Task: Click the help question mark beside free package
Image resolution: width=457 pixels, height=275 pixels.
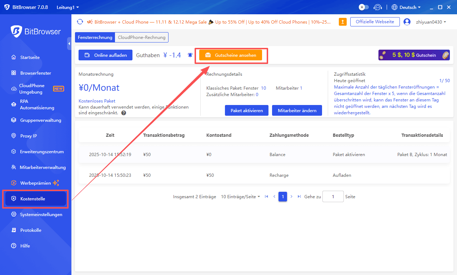Action: 124,113
